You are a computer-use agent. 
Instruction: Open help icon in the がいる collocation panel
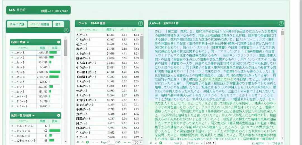140,23
